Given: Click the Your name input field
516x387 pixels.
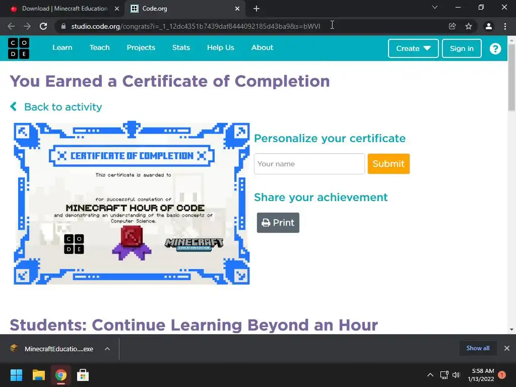Looking at the screenshot, I should point(309,164).
